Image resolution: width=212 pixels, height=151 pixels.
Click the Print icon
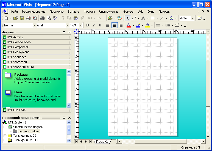pyautogui.click(x=43, y=18)
